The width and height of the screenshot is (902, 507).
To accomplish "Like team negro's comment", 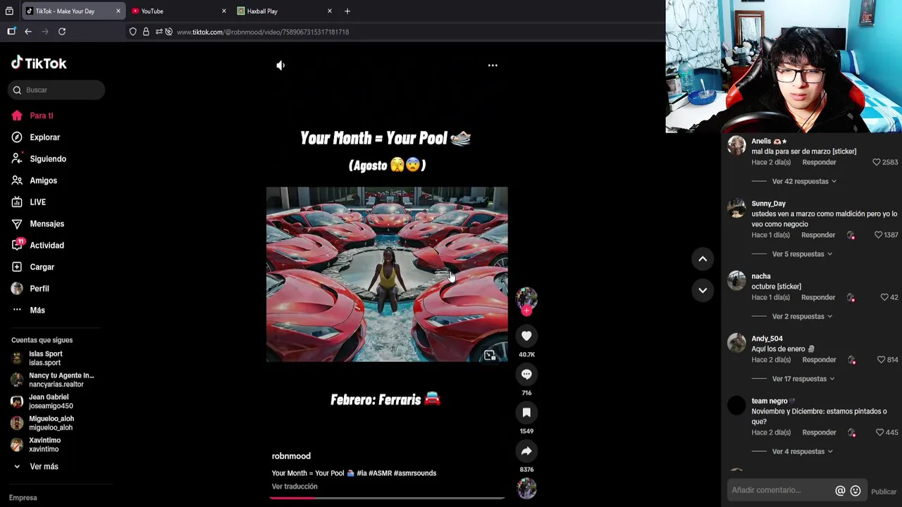I will pos(880,432).
